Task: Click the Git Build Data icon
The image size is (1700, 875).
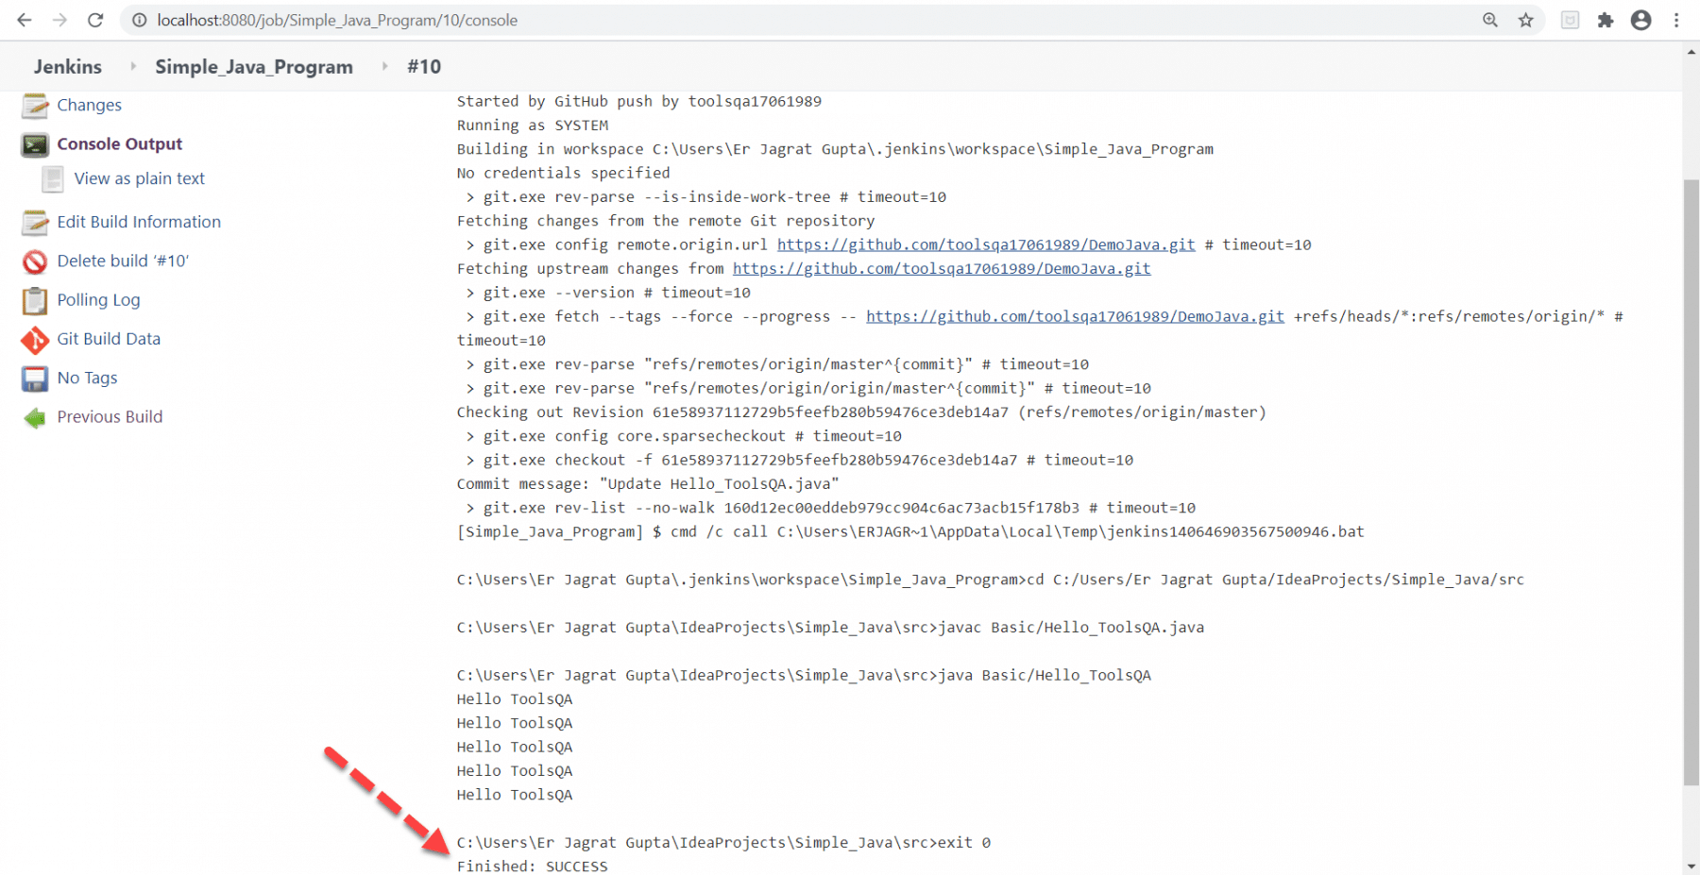Action: (x=35, y=340)
